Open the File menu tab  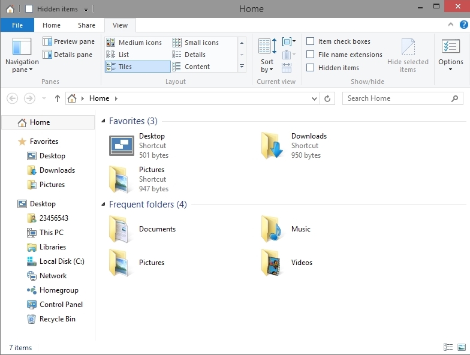(x=17, y=25)
